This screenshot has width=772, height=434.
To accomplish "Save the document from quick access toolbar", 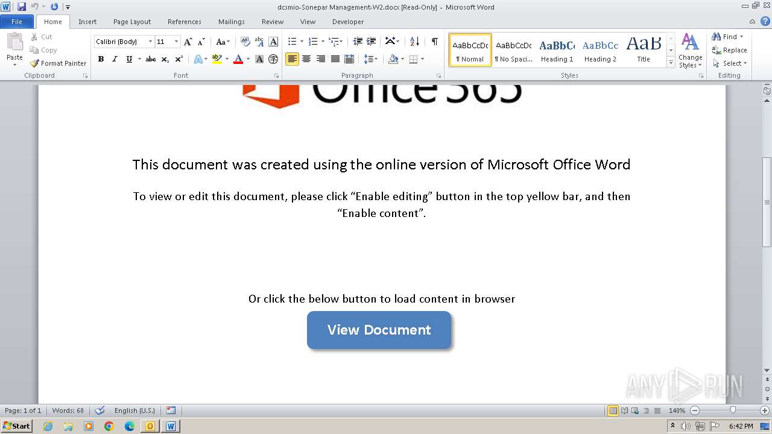I will coord(22,7).
